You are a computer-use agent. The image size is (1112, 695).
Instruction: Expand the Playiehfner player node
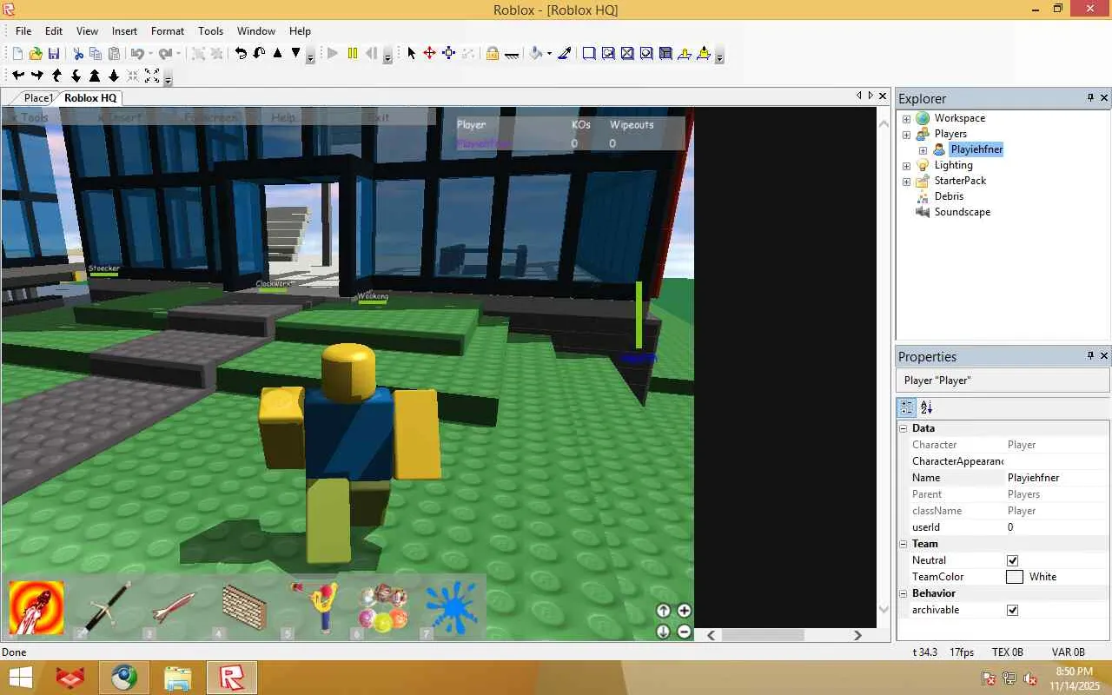pos(923,149)
